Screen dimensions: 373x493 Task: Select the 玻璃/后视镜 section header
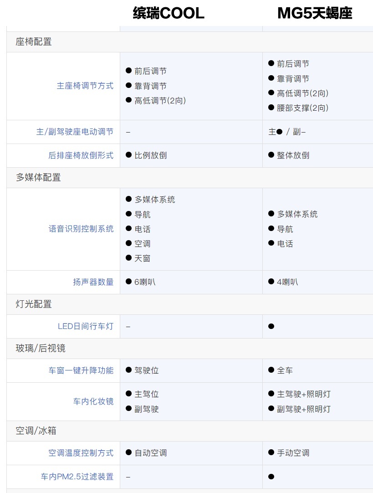coord(41,349)
